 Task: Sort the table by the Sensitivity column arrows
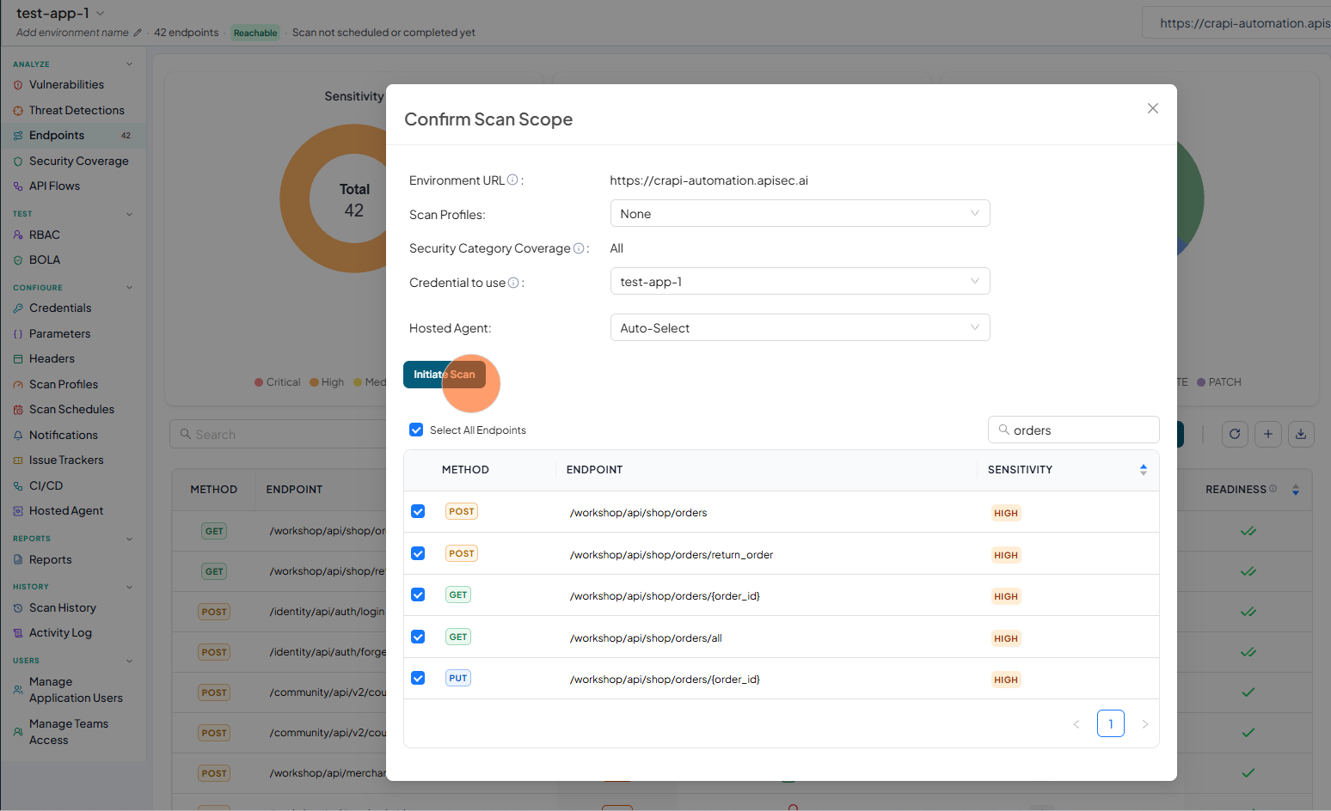(x=1144, y=470)
